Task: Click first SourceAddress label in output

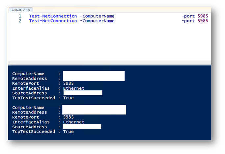Action: click(x=30, y=93)
